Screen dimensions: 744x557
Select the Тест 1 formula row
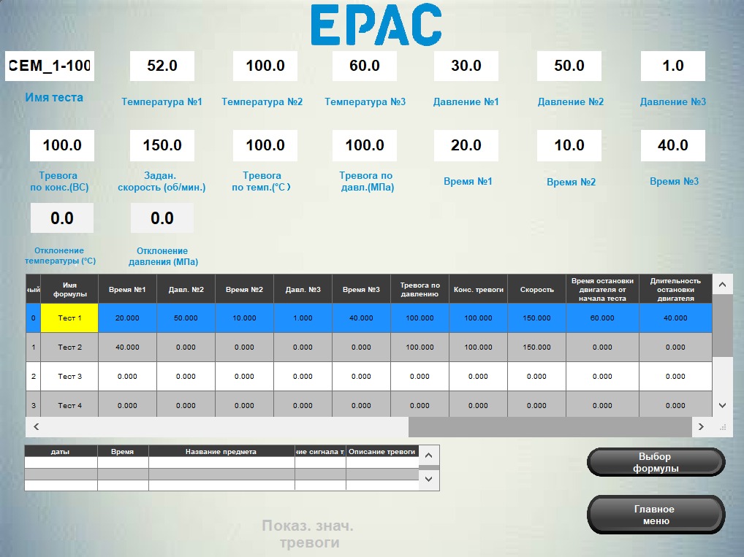[x=69, y=318]
